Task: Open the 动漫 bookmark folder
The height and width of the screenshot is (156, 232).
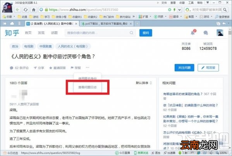Action: point(22,17)
